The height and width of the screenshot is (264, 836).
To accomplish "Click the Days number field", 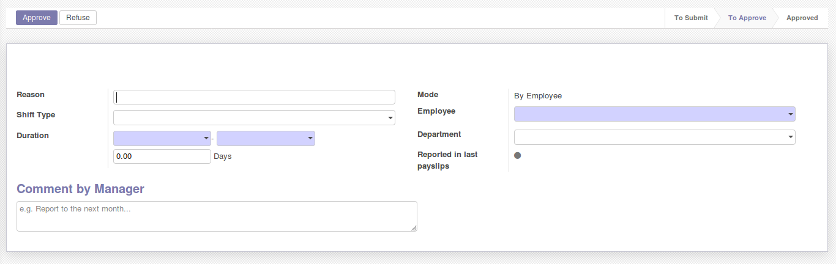I will (x=162, y=156).
